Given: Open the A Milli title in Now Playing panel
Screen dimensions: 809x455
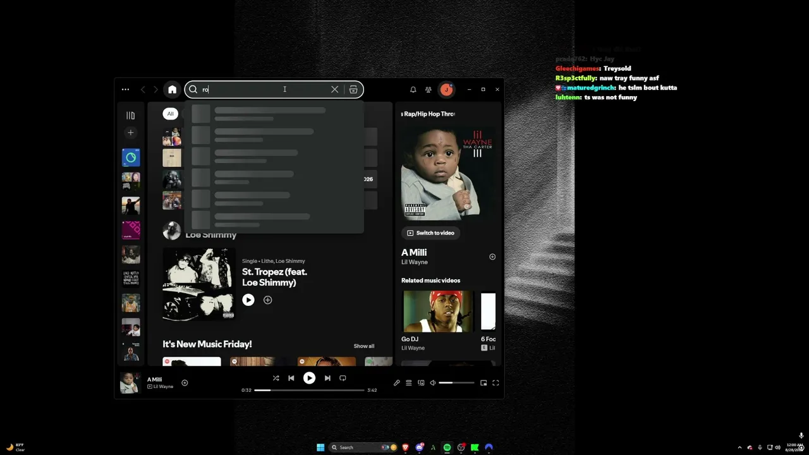Looking at the screenshot, I should [414, 252].
